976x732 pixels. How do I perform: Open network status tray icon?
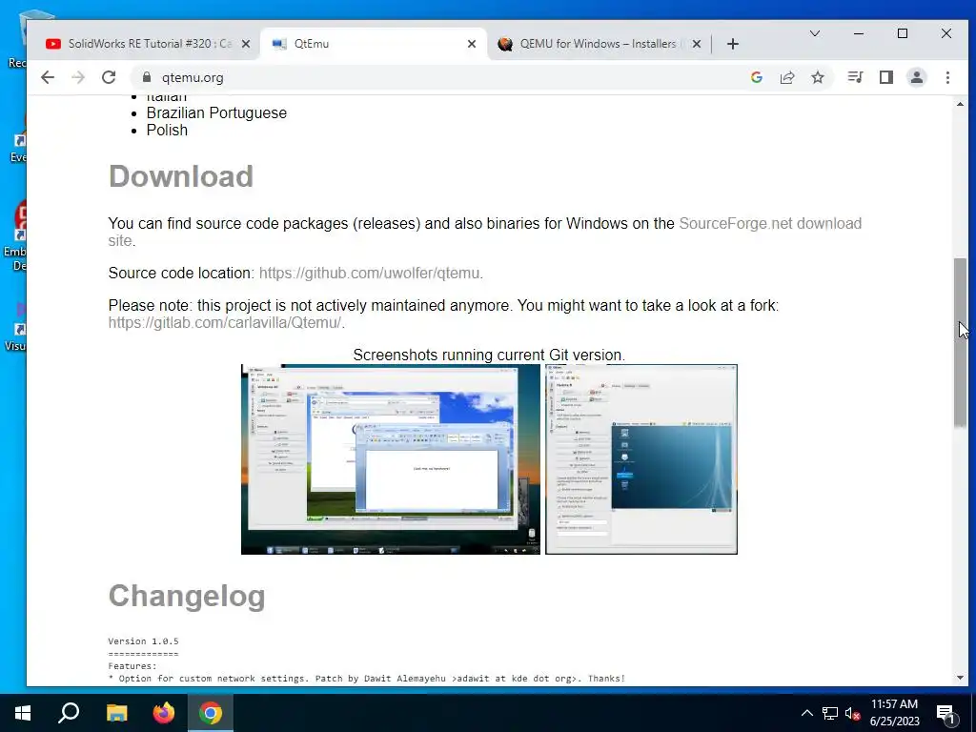tap(830, 713)
